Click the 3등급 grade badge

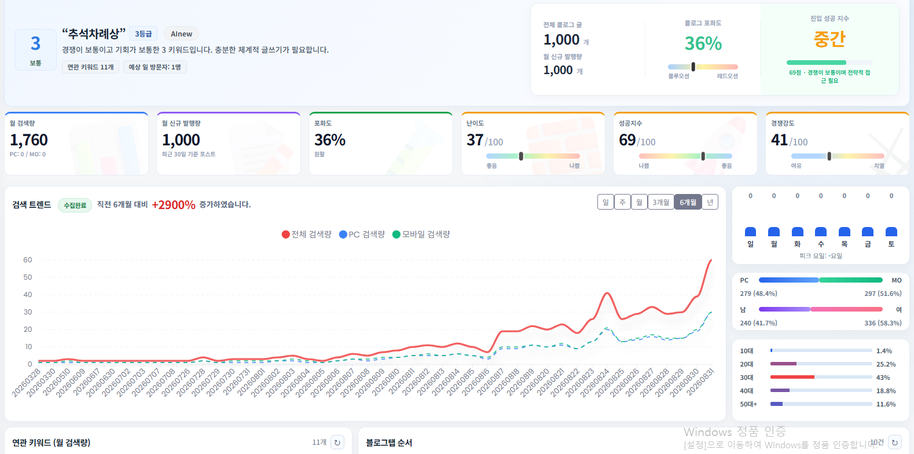click(x=143, y=34)
